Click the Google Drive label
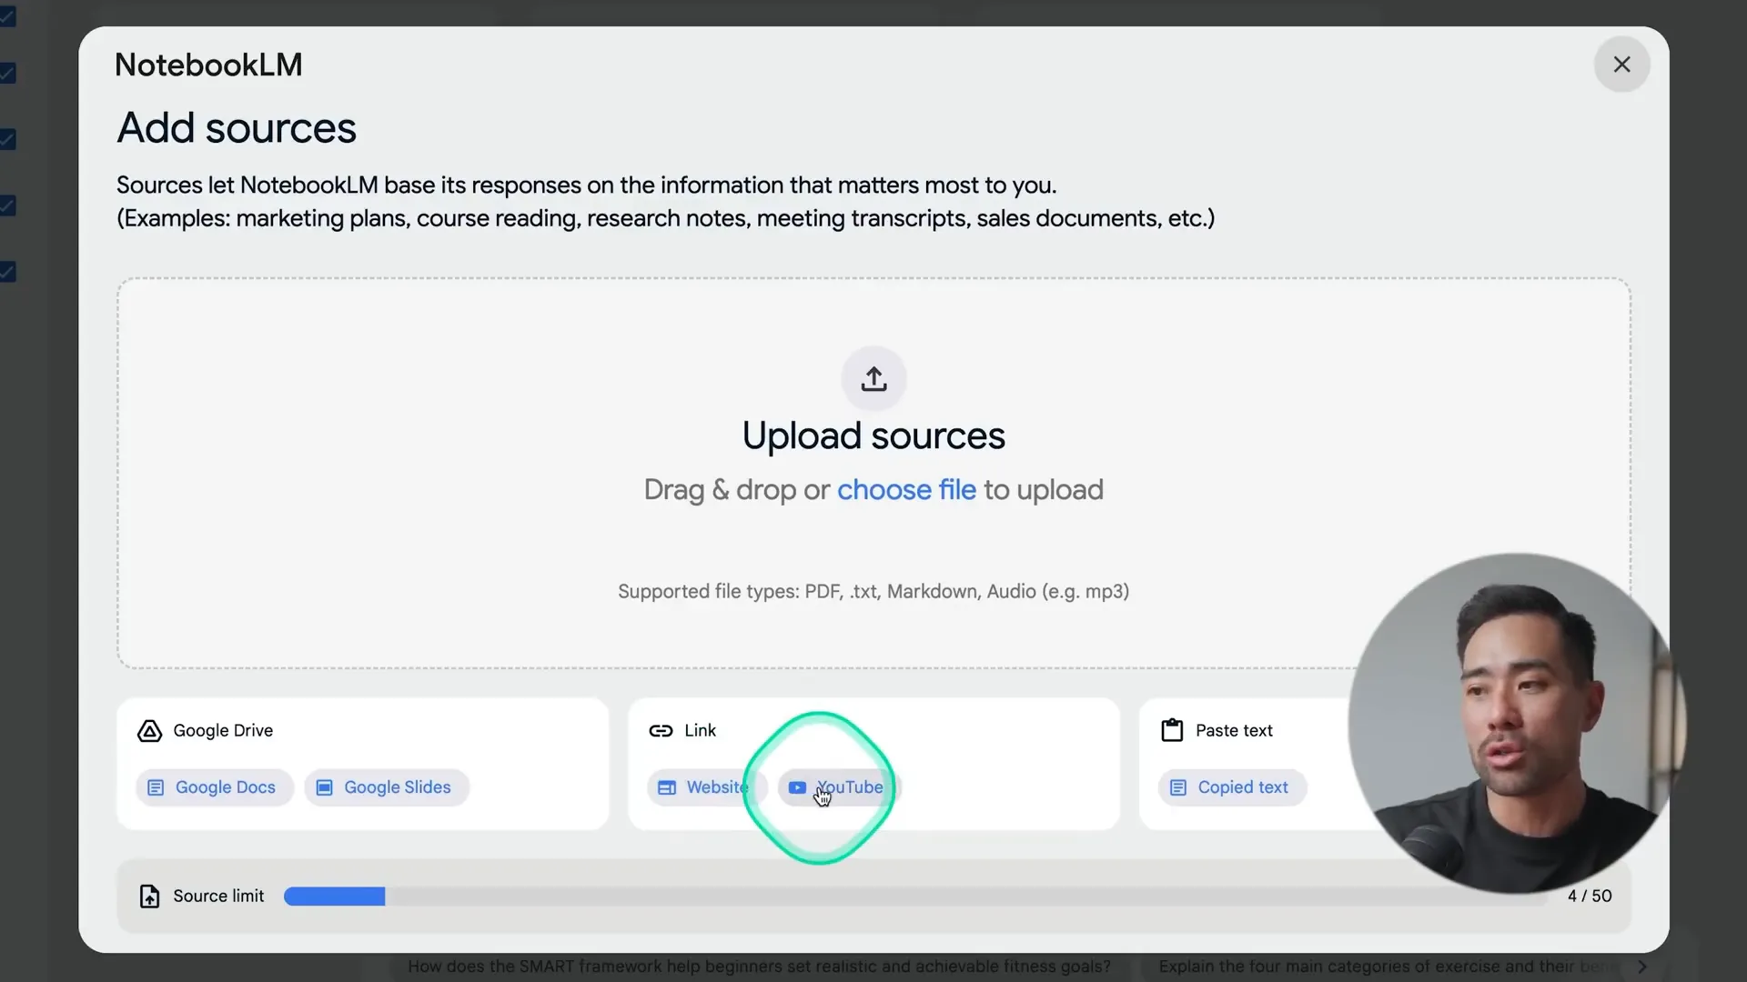Screen dimensions: 1747x982 223,731
